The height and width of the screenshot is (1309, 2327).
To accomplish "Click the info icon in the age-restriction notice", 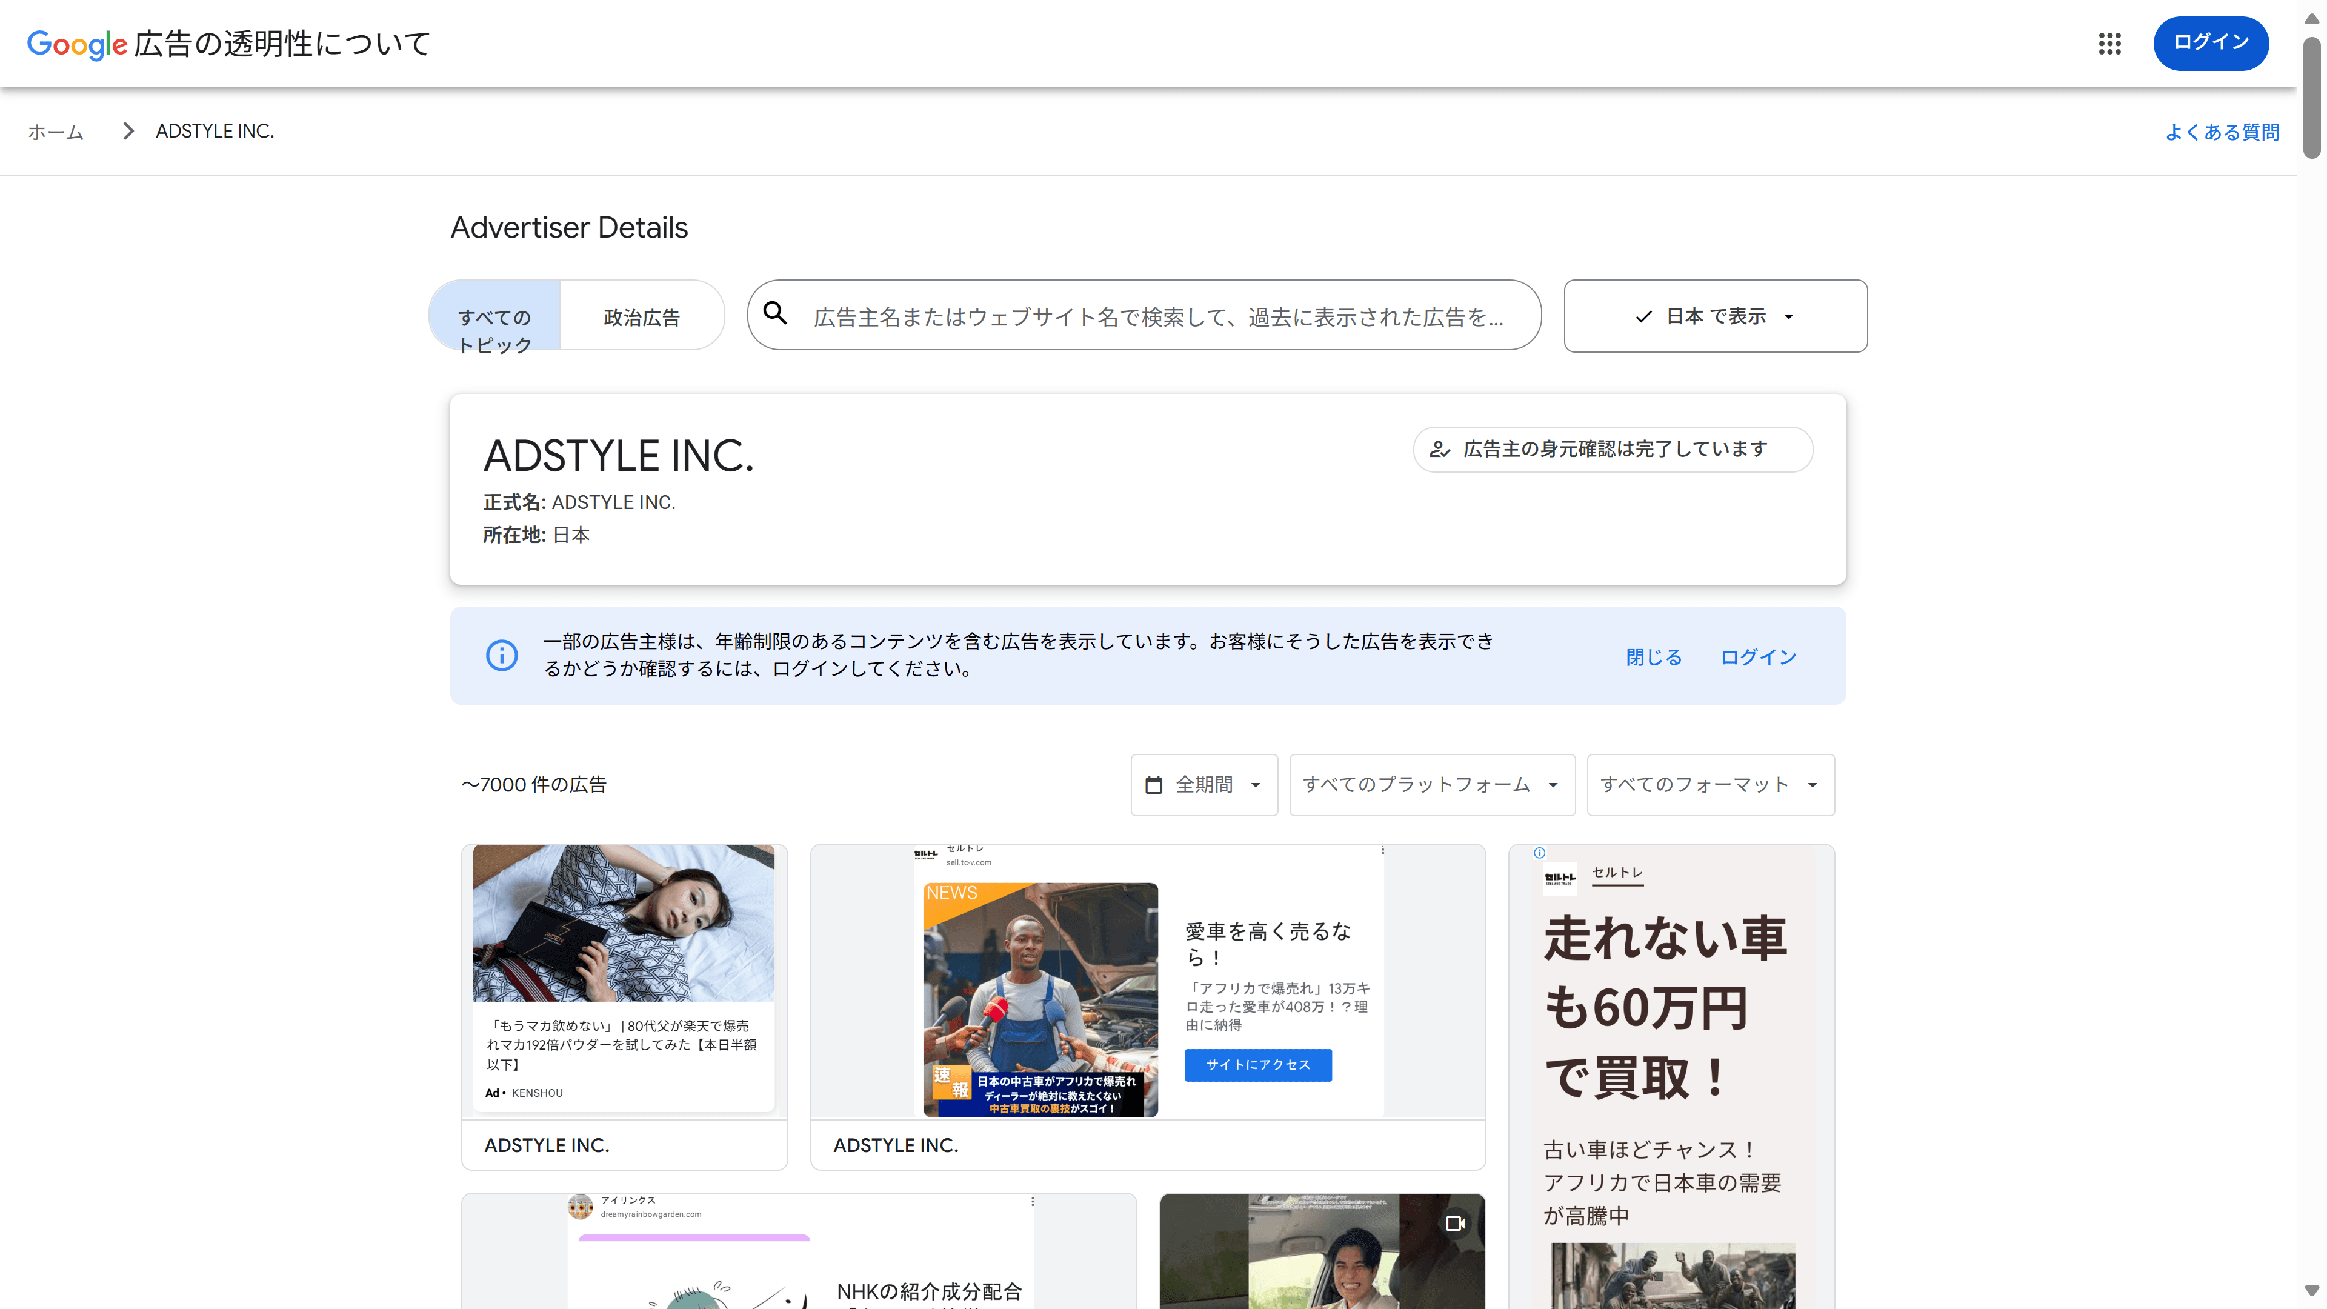I will pos(502,655).
